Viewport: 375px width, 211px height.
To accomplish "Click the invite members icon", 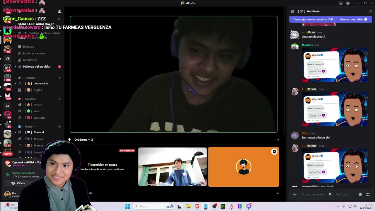I will click(x=60, y=11).
